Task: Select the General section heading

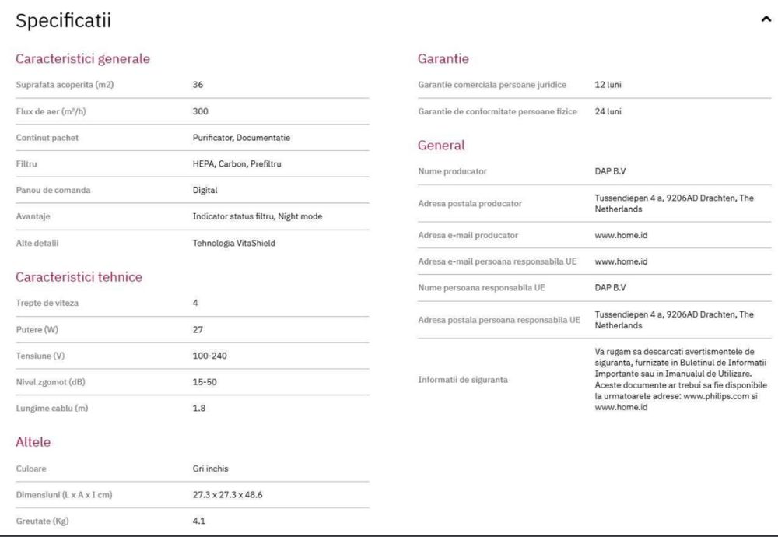Action: coord(441,145)
